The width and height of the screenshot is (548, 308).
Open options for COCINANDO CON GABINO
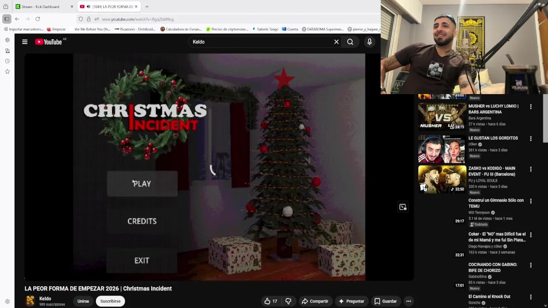click(531, 265)
